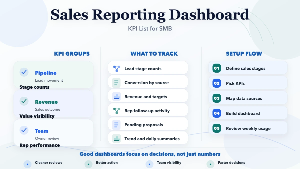Click the step 01 badge in Setup Flow
Image resolution: width=300 pixels, height=169 pixels.
point(216,68)
